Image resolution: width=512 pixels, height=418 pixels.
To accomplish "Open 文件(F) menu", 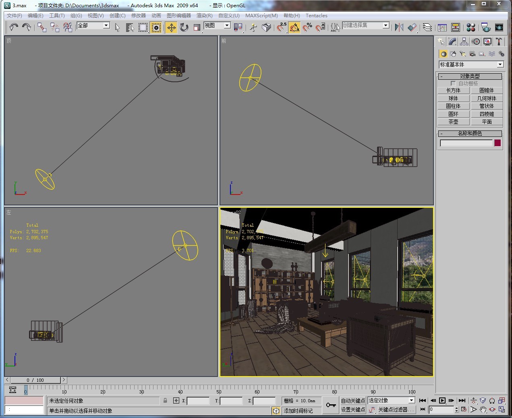I will tap(15, 16).
